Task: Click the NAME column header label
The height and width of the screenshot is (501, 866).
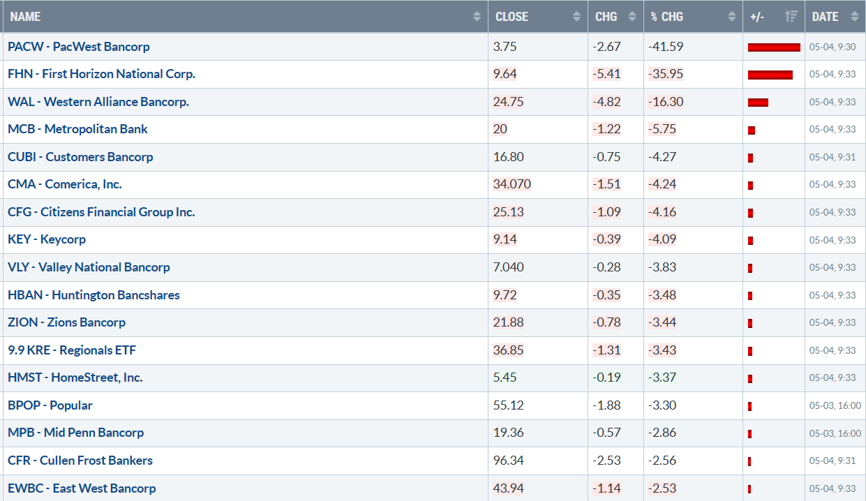Action: (25, 17)
